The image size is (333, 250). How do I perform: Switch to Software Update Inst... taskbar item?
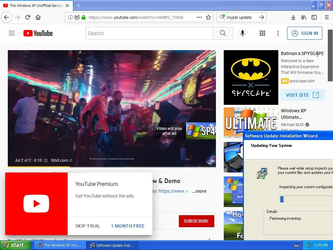(113, 245)
